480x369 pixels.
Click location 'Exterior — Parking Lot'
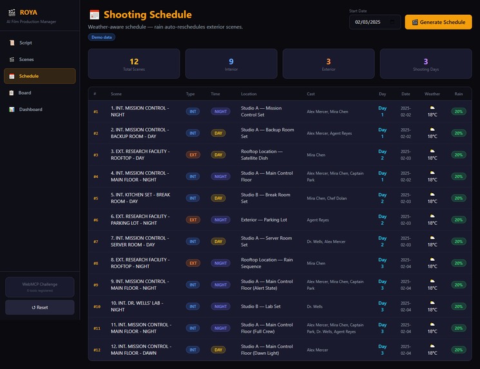[264, 220]
